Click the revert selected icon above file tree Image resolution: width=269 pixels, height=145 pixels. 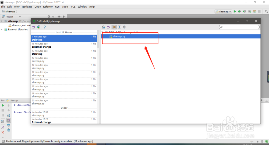click(108, 27)
